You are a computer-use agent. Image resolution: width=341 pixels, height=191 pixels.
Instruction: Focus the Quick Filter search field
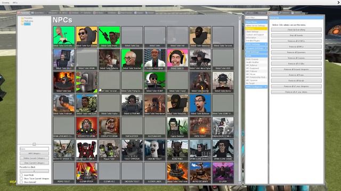[x=256, y=18]
